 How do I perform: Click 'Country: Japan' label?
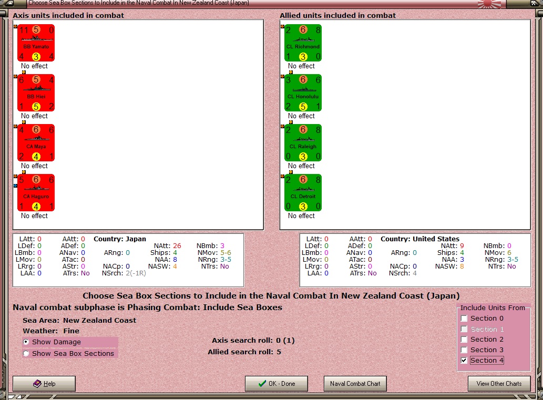click(x=120, y=239)
